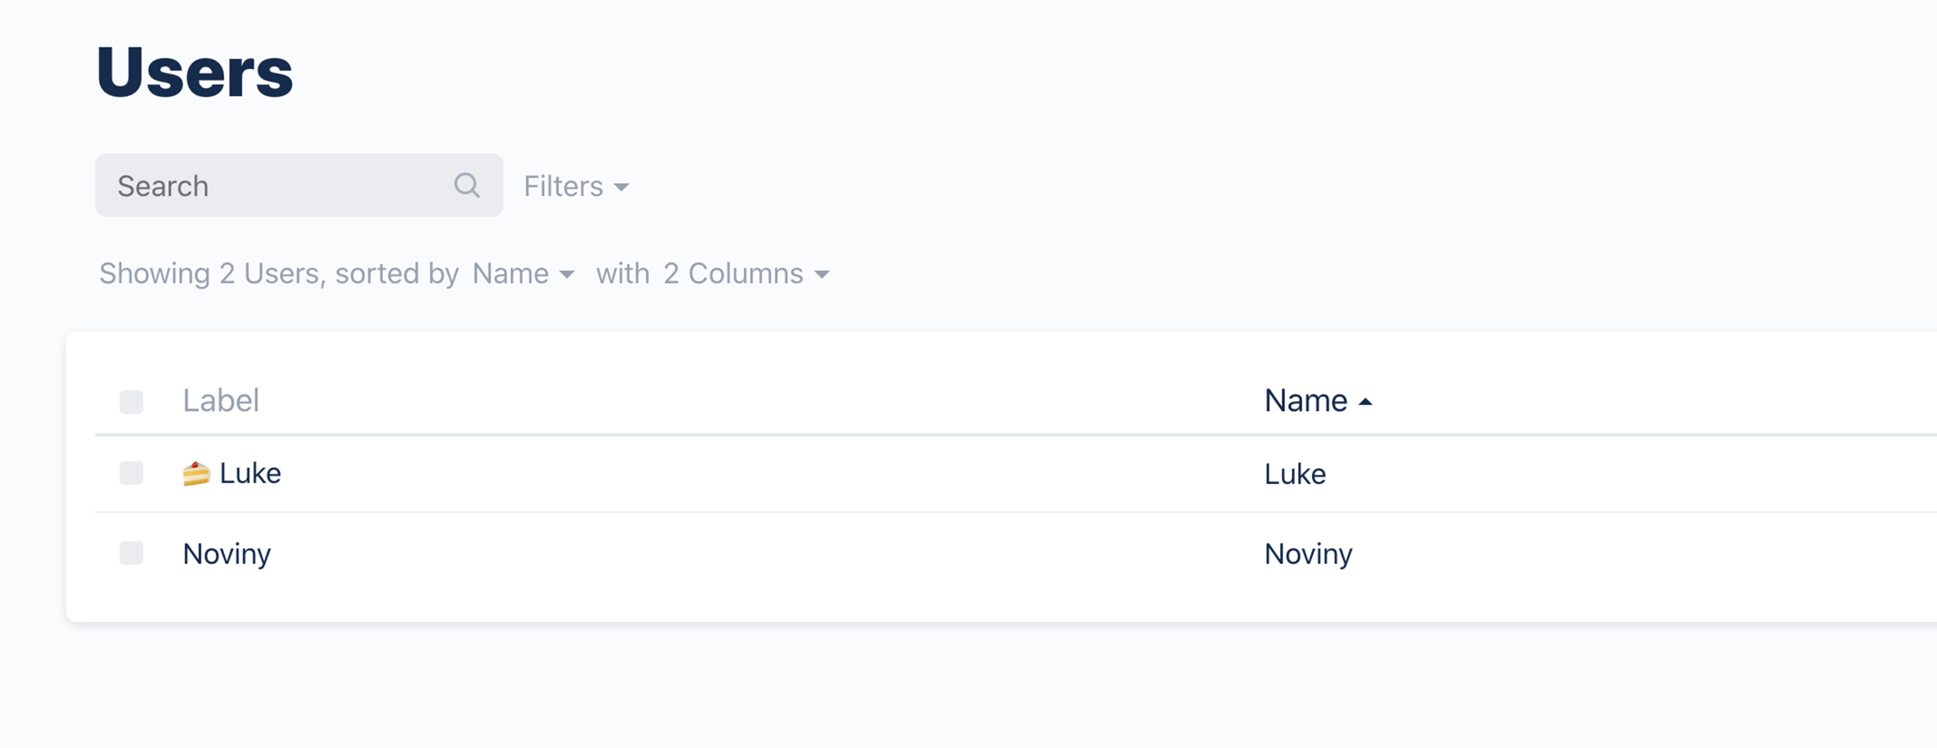Click the search magnifier icon
The width and height of the screenshot is (1937, 748).
pyautogui.click(x=466, y=185)
